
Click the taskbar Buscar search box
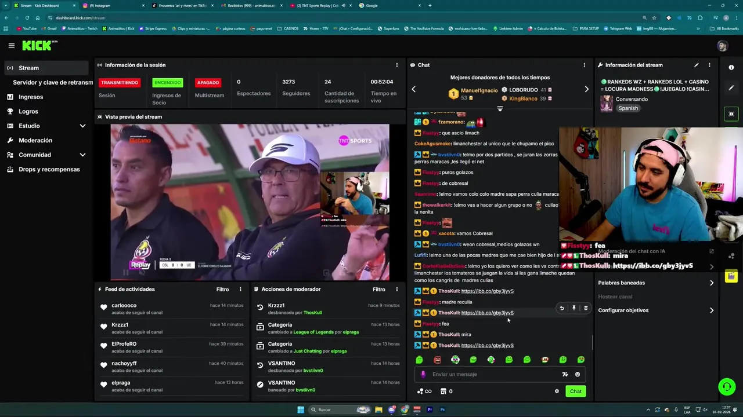tap(340, 409)
